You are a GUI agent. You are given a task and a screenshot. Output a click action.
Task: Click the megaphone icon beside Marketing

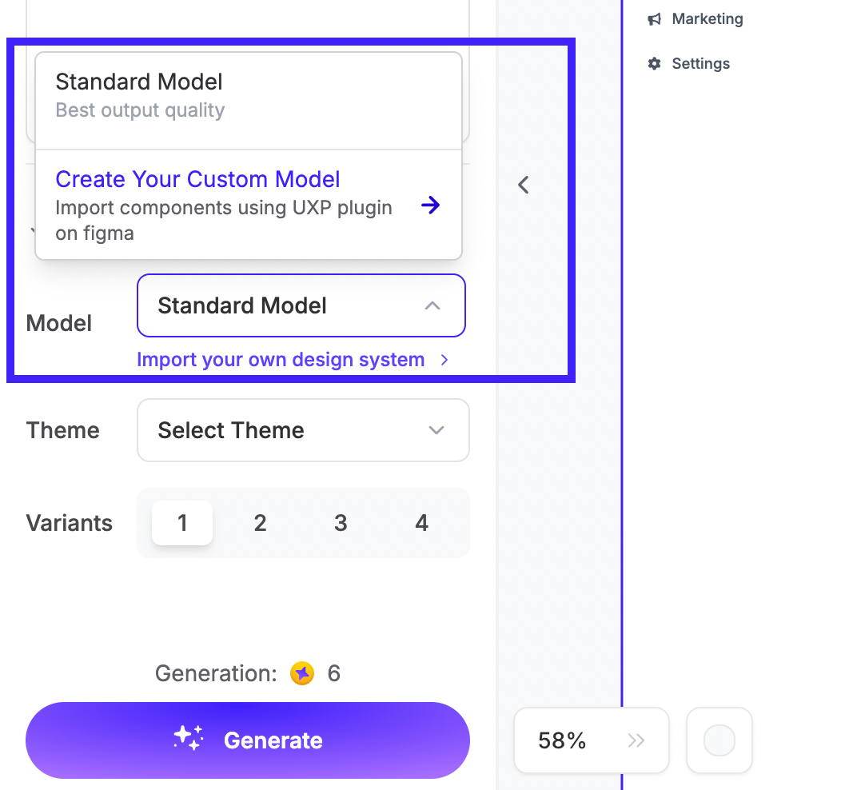click(x=655, y=19)
